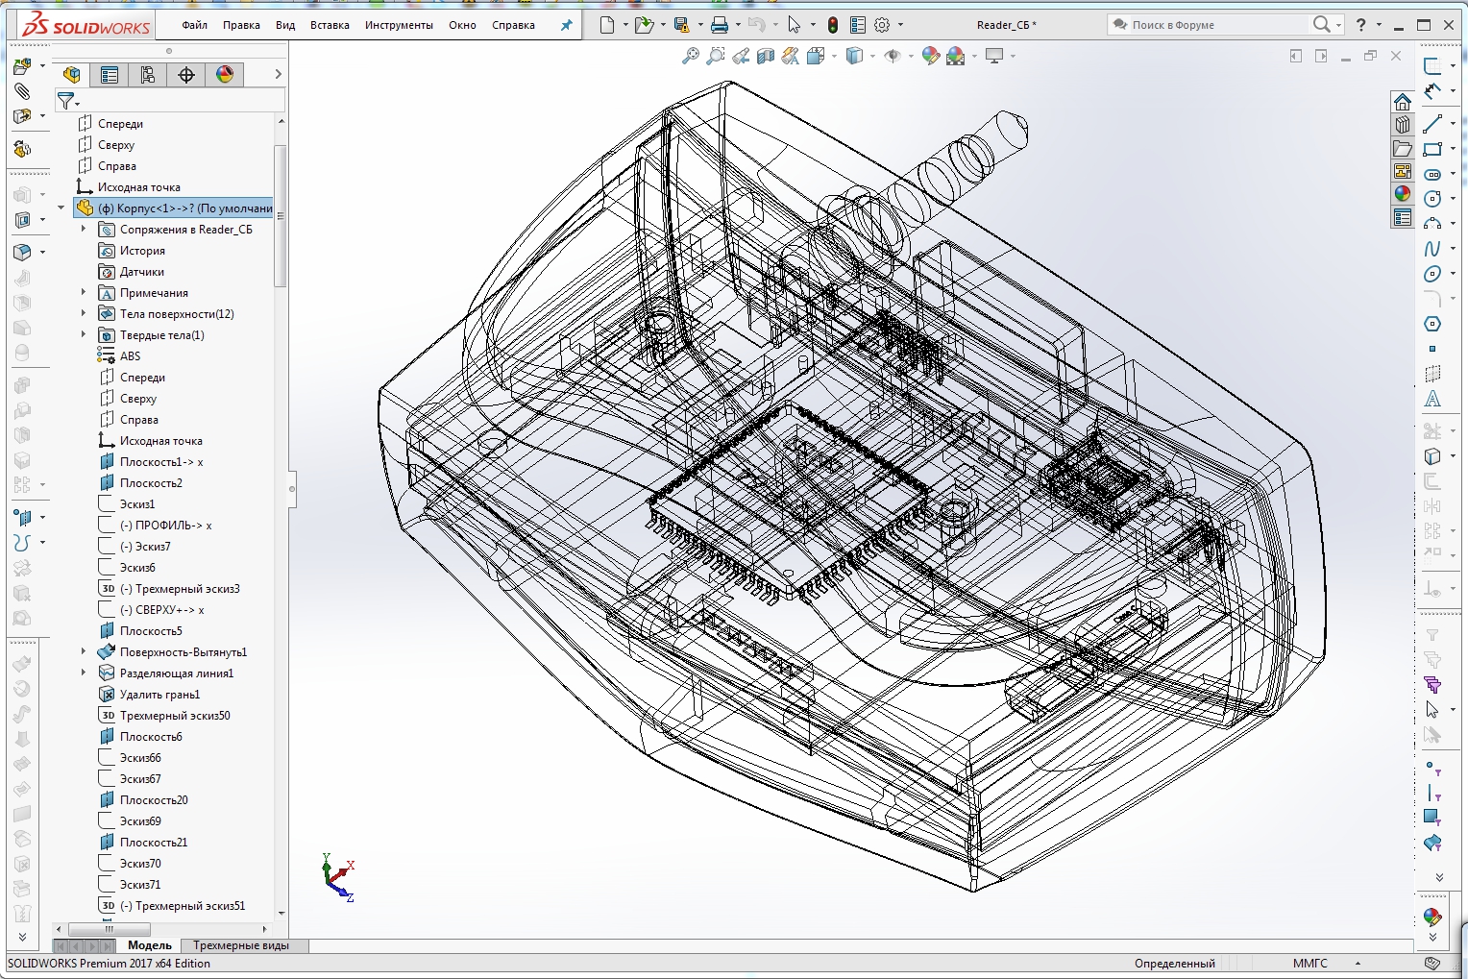Expand the Твердые тела(1) folder
Viewport: 1468px width, 979px height.
(x=84, y=334)
